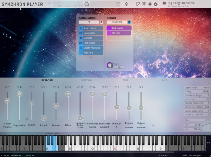The height and width of the screenshot is (157, 211).
Task: Toggle the keyboard display icon
Action: [x=144, y=4]
